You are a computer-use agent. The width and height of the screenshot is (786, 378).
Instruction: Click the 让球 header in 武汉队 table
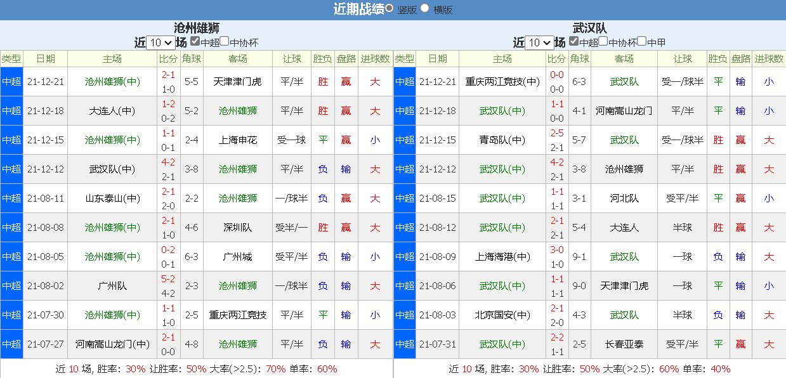click(x=683, y=59)
